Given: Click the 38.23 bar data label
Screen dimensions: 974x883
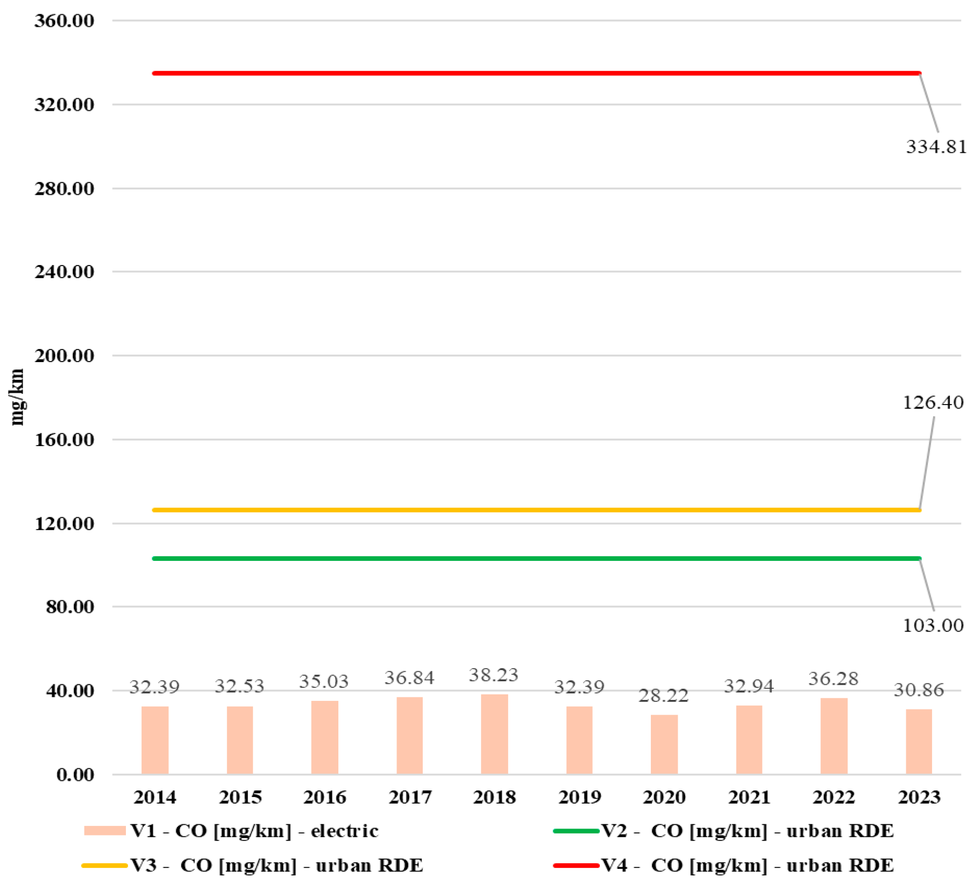Looking at the screenshot, I should coord(494,675).
